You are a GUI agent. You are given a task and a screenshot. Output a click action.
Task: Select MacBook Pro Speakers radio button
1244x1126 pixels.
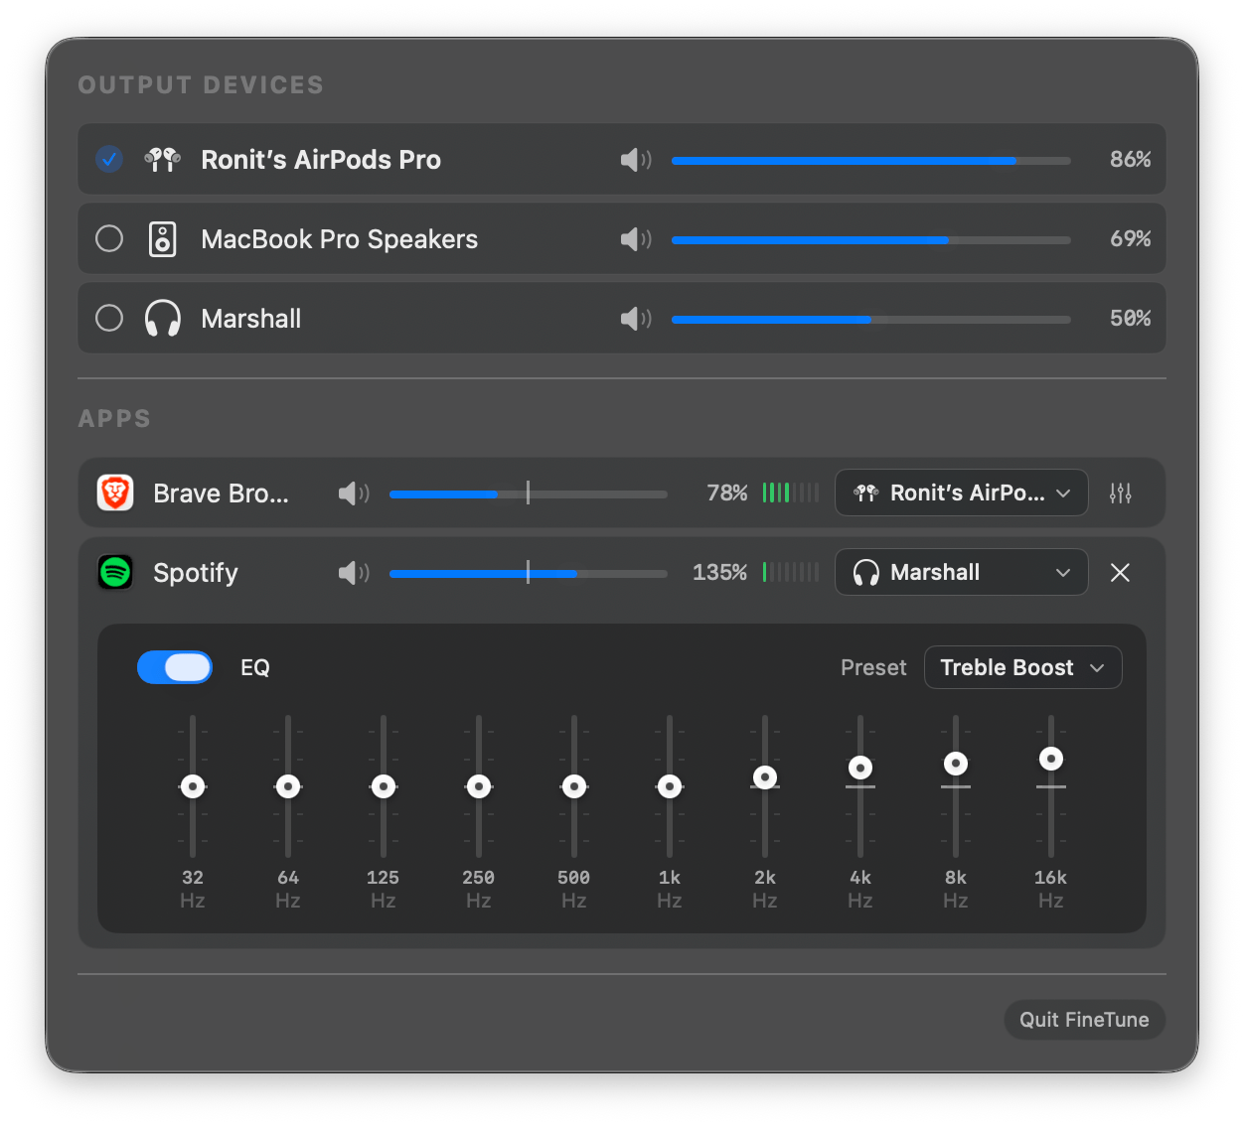[109, 238]
